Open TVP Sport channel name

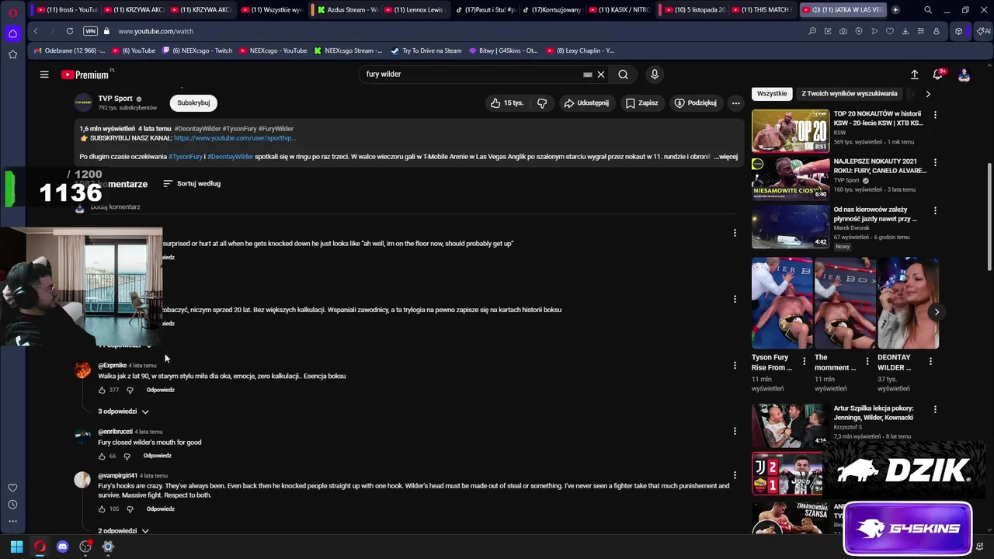115,99
